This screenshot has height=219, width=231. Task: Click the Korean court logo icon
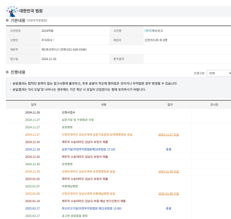[x=12, y=12]
